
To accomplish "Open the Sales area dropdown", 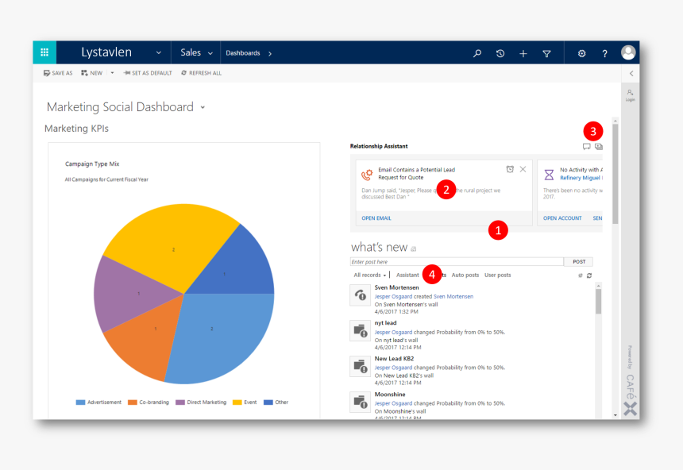I will click(196, 52).
